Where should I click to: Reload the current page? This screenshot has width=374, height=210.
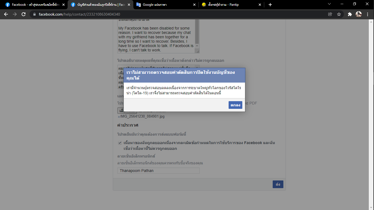[x=24, y=14]
